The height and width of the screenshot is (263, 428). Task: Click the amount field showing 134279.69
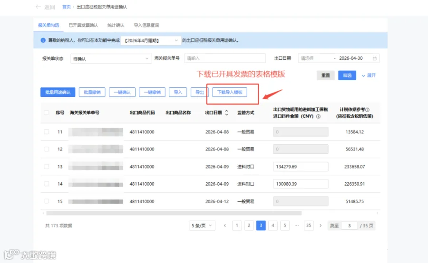tap(301, 167)
